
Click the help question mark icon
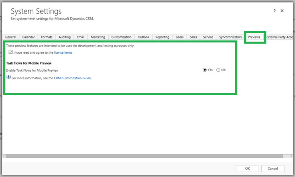click(274, 11)
